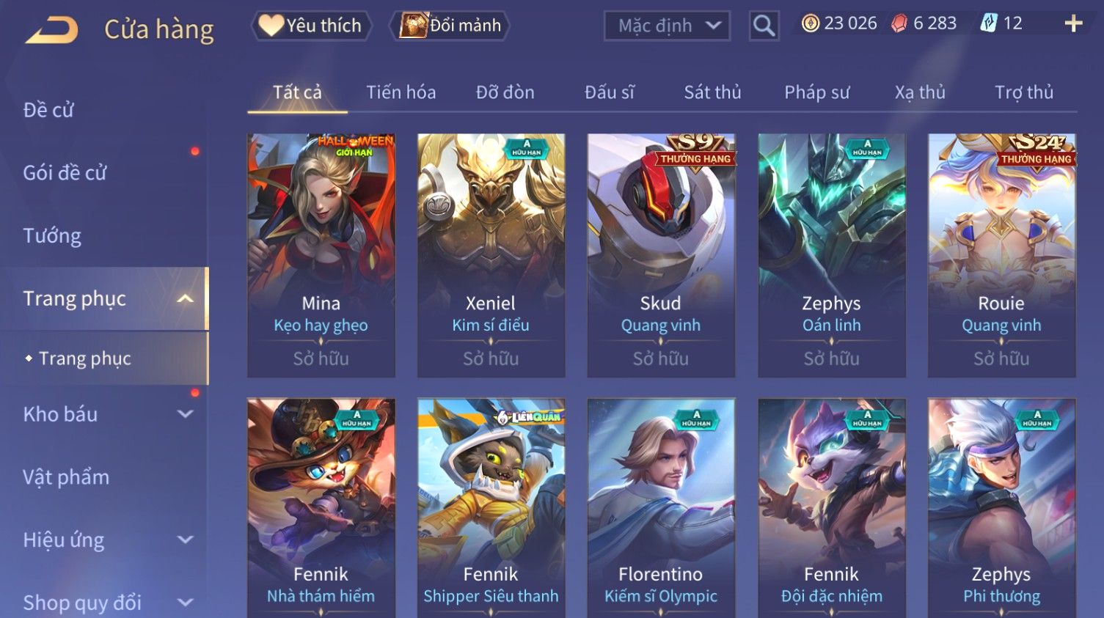Switch to the Tiến hóa tab

pyautogui.click(x=401, y=92)
